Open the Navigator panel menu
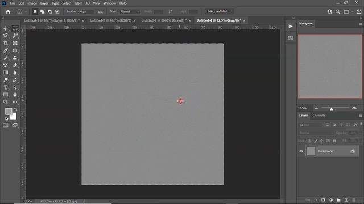364x204 pixels. tap(361, 24)
